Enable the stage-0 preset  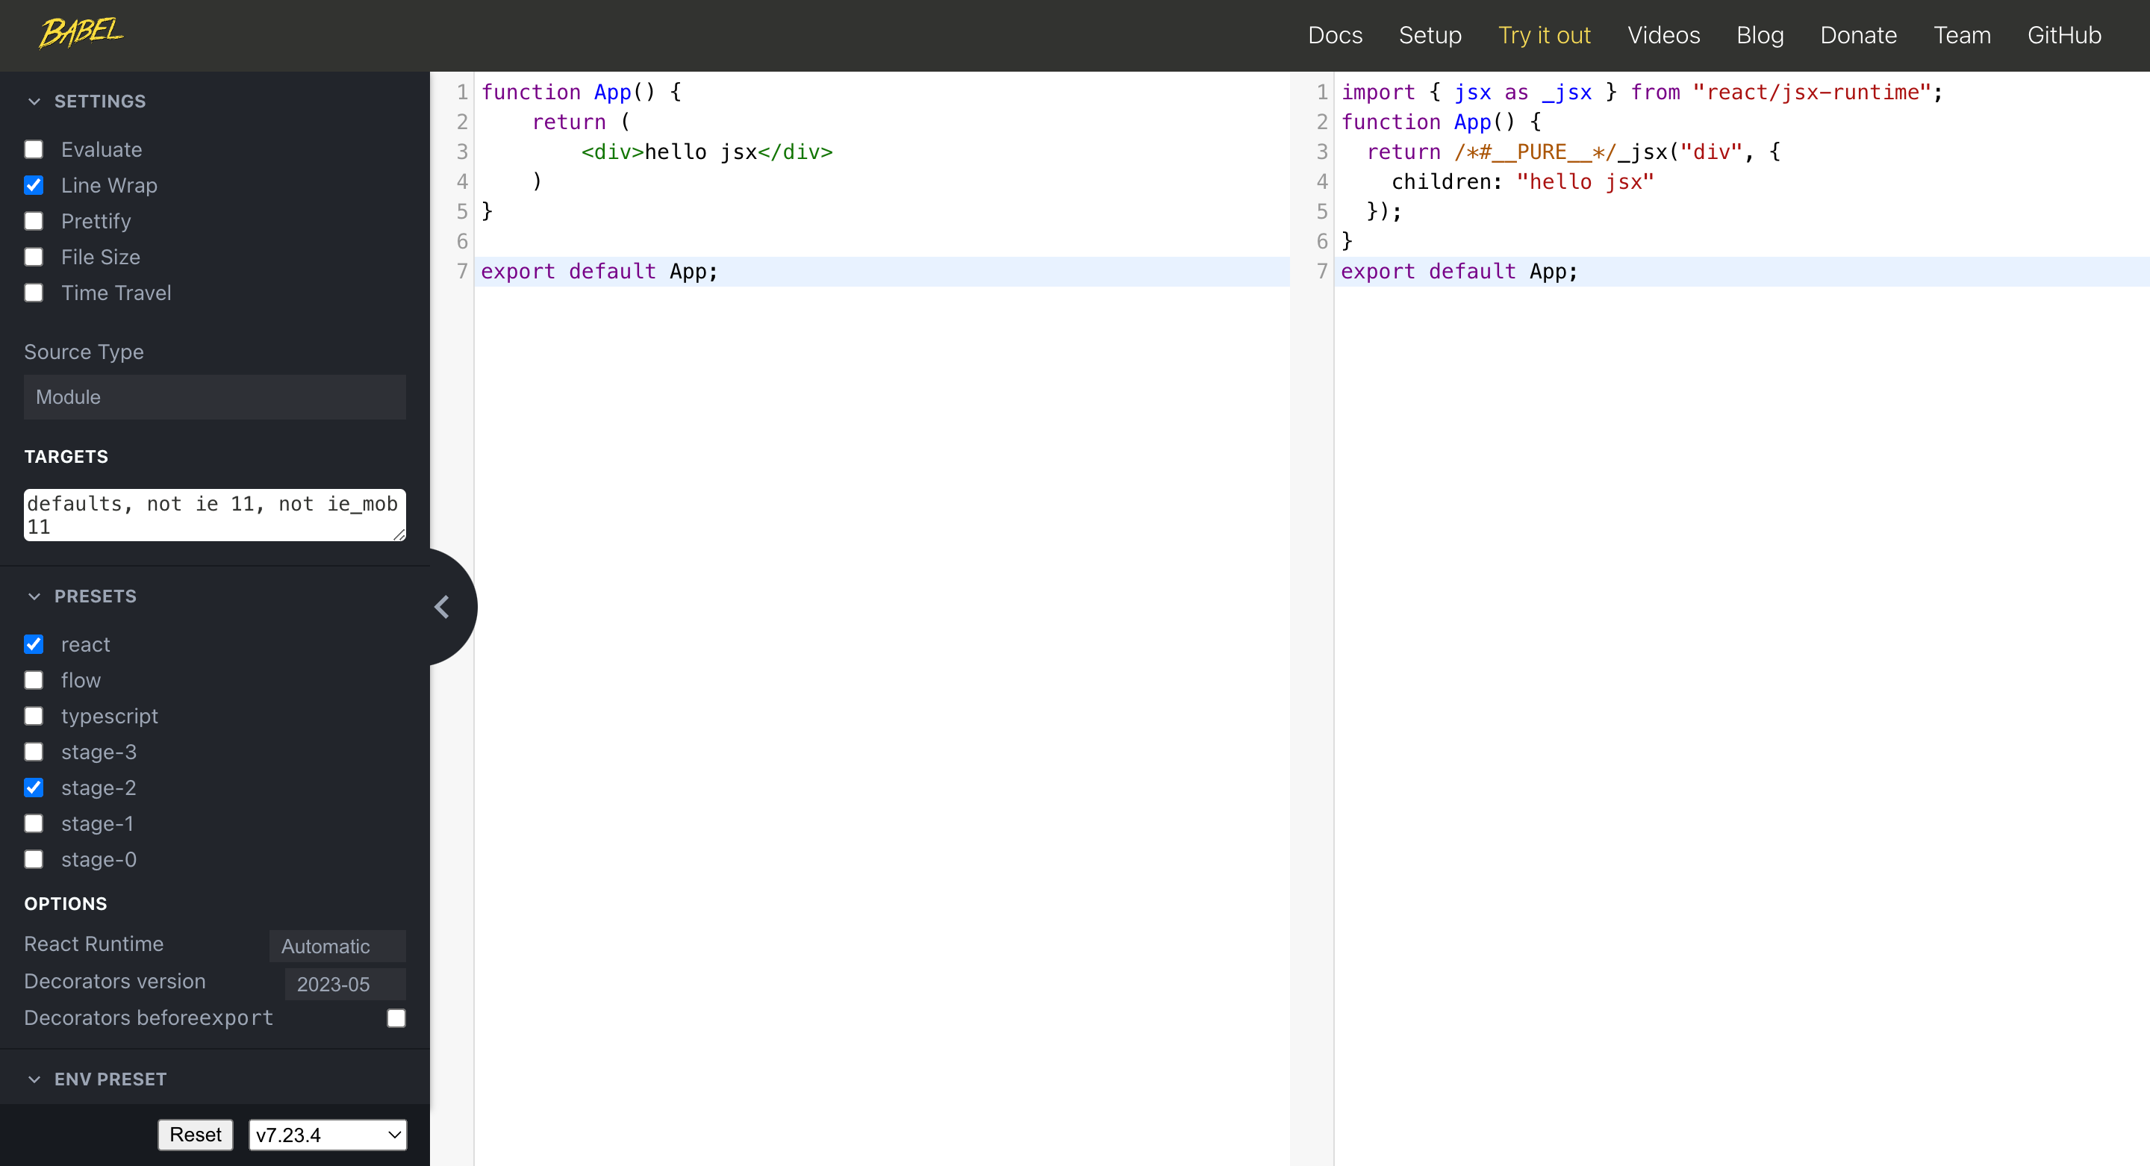tap(34, 860)
